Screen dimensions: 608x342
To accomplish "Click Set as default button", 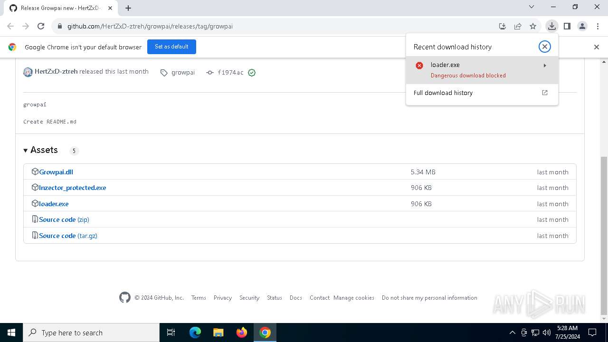I will click(171, 47).
